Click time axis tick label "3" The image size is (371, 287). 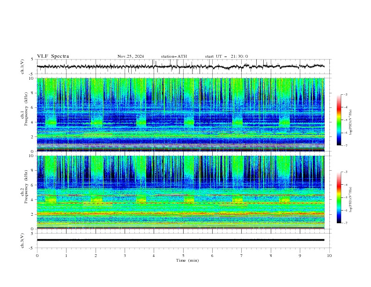[125, 256]
